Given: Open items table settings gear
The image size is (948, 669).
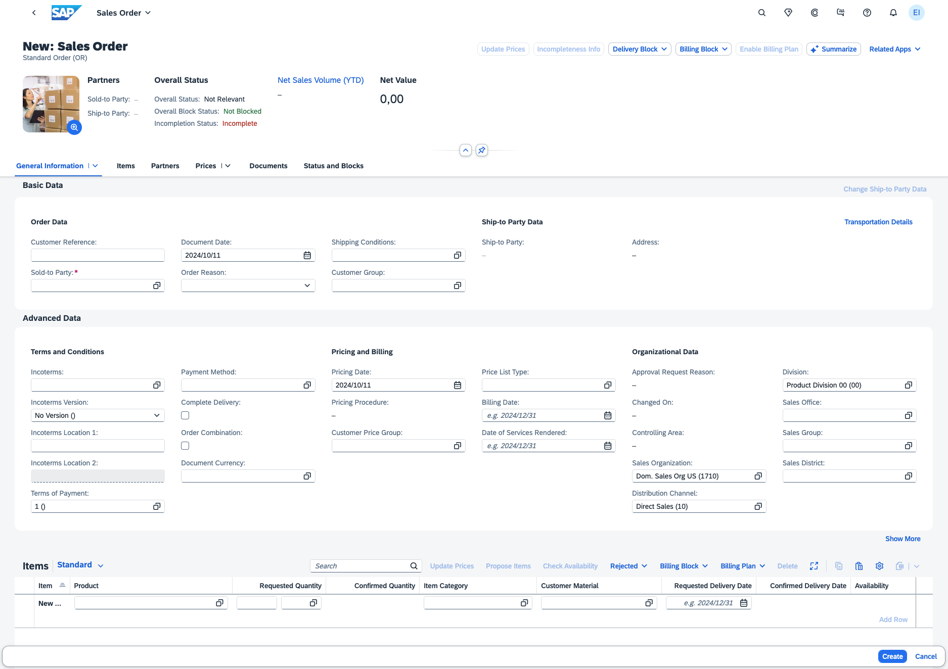Looking at the screenshot, I should (x=879, y=566).
